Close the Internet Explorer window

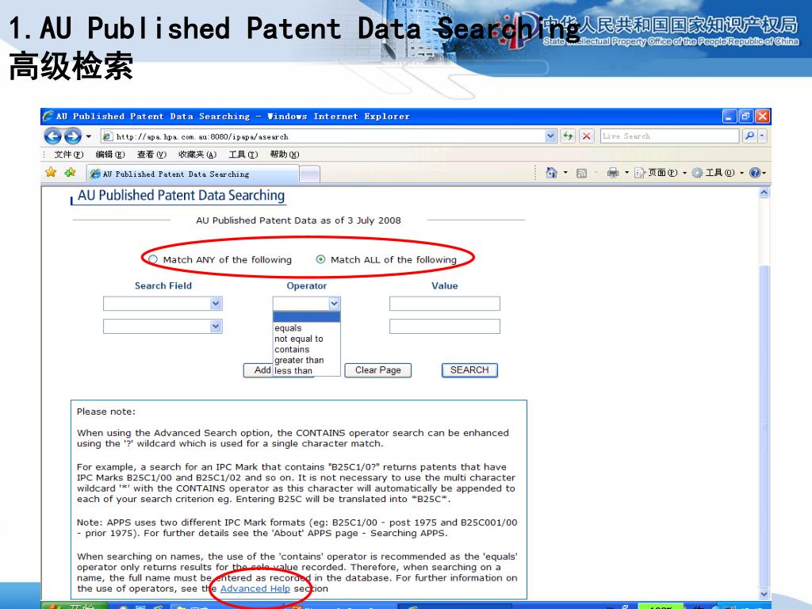[762, 117]
